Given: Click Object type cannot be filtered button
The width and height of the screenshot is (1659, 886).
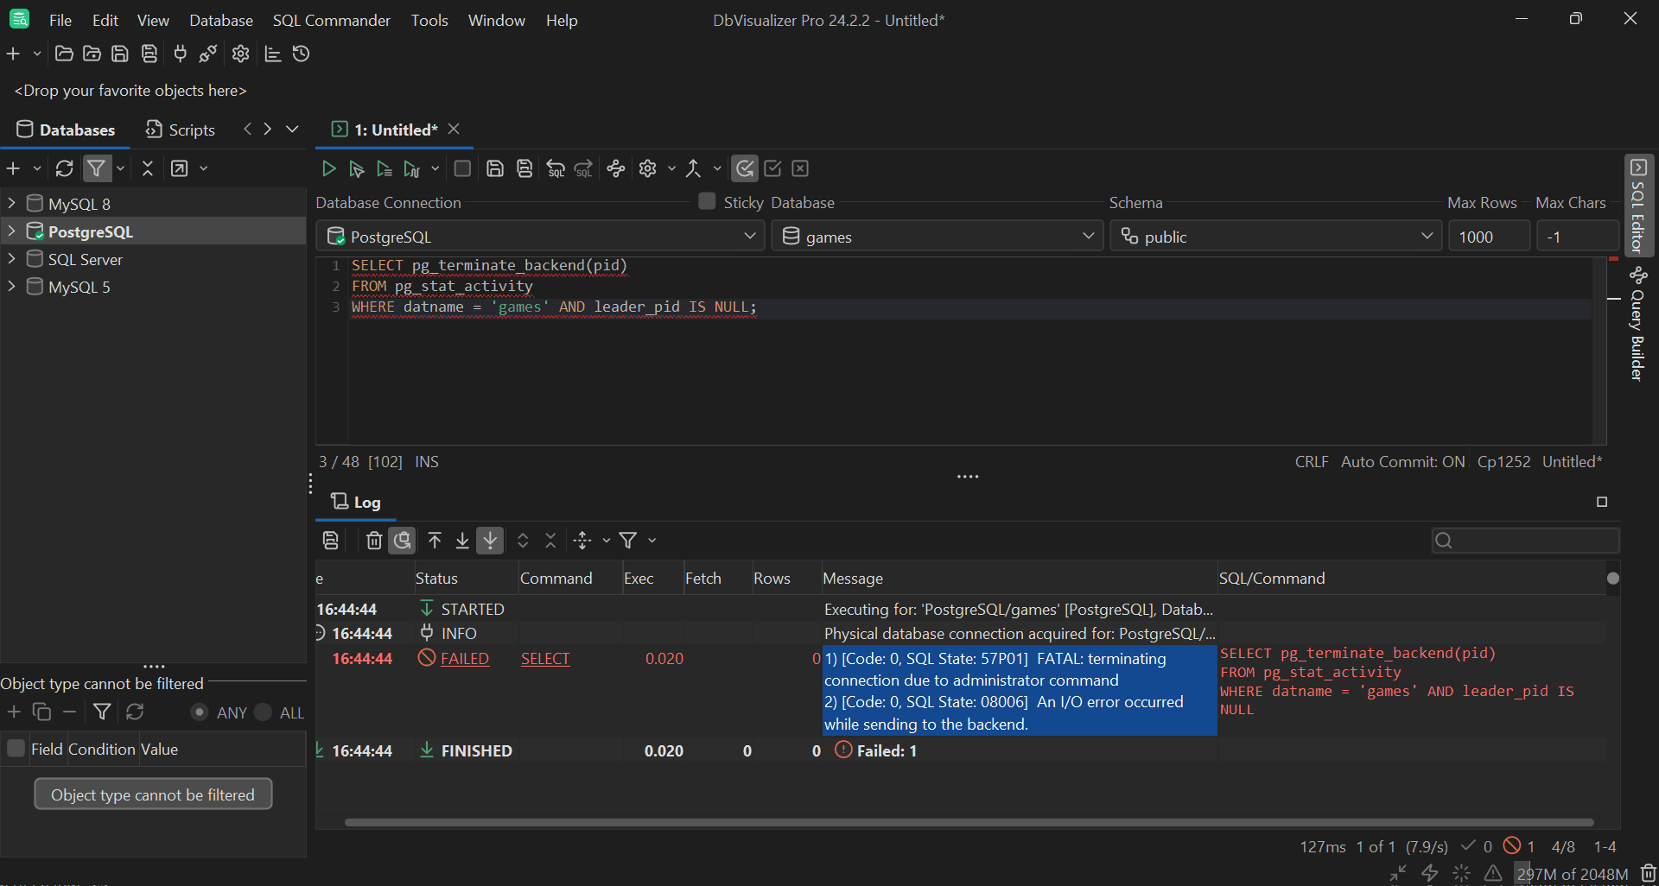Looking at the screenshot, I should tap(153, 794).
